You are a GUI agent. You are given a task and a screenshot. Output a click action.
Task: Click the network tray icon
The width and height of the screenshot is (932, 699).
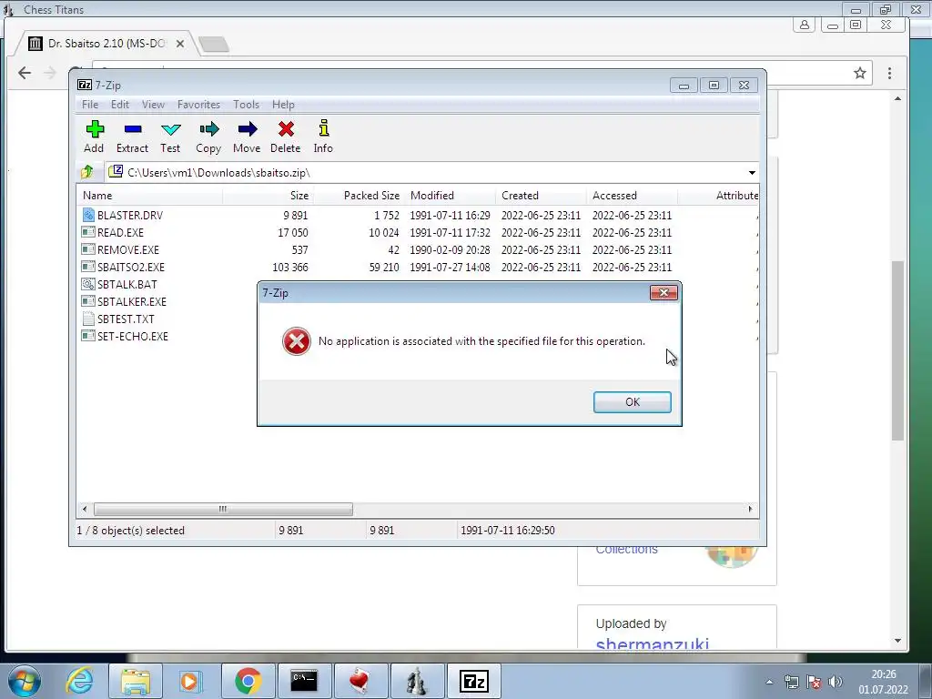coord(791,682)
